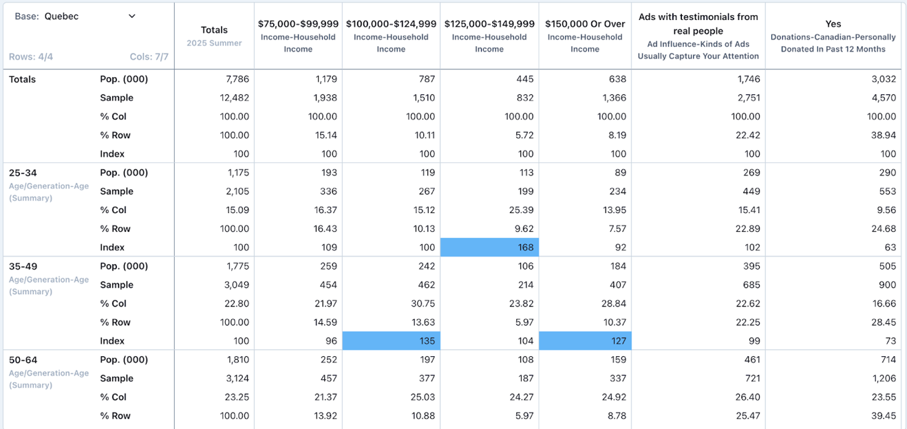The image size is (907, 429).
Task: Click the highlighted index cell showing 135
Action: click(x=391, y=341)
